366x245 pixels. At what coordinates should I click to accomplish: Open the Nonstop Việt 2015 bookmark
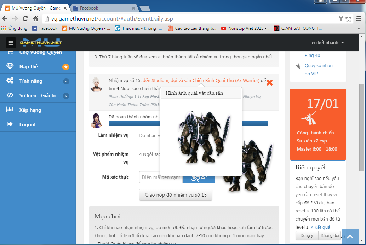pyautogui.click(x=245, y=28)
